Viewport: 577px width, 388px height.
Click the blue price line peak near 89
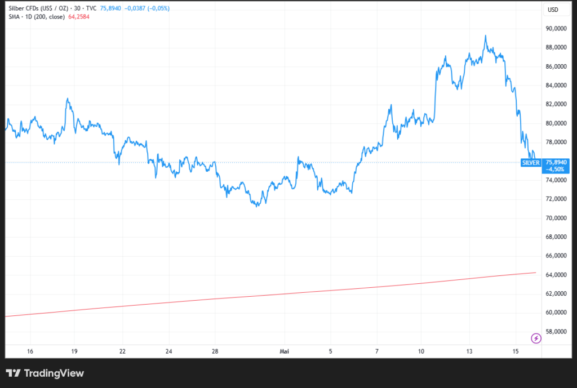[485, 36]
